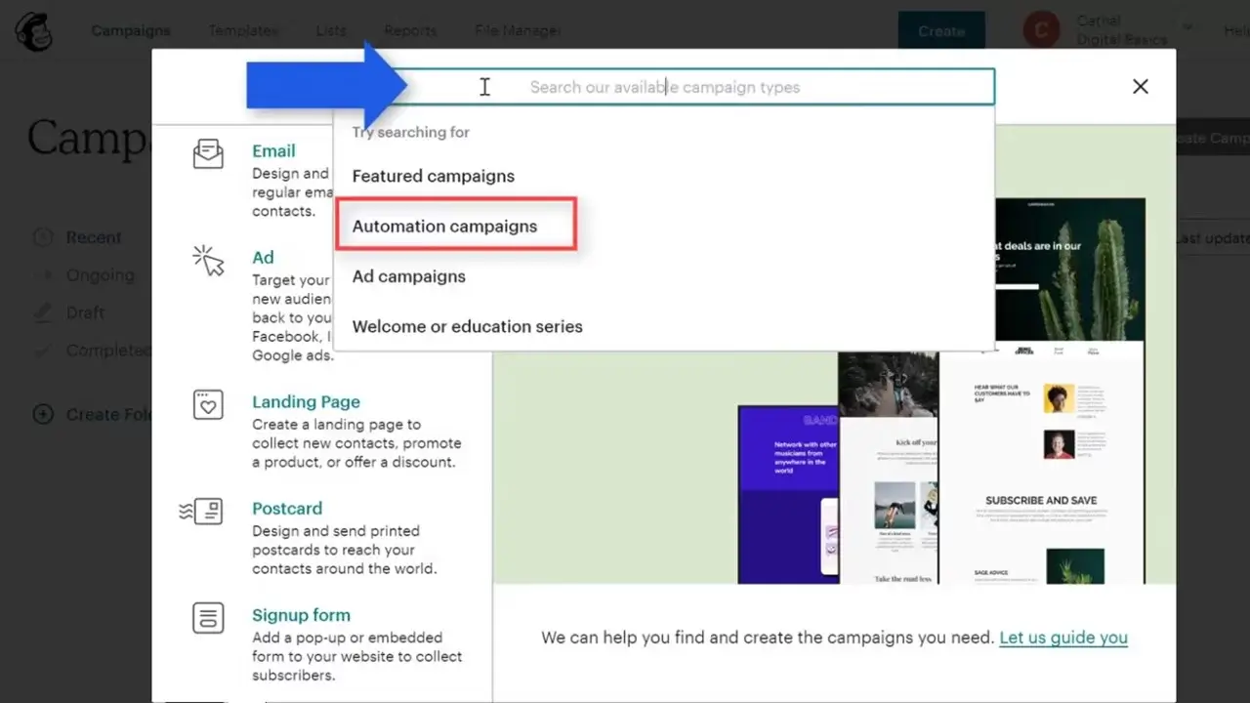Click the Landing Page heart icon
The image size is (1250, 703).
tap(208, 405)
